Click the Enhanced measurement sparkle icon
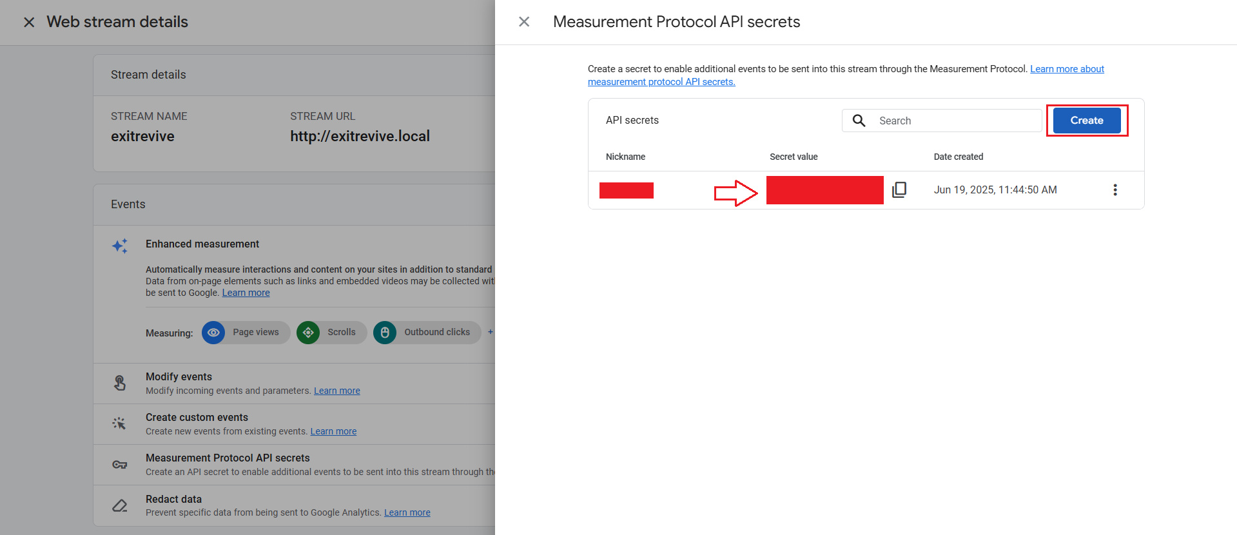The width and height of the screenshot is (1237, 535). coord(119,246)
